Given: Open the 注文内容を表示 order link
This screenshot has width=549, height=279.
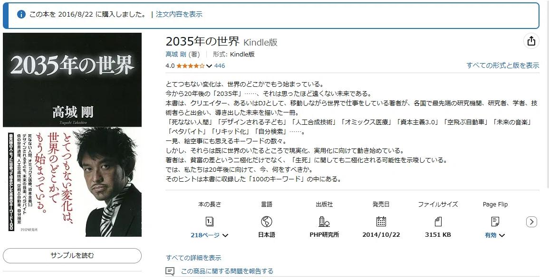Looking at the screenshot, I should click(x=179, y=14).
